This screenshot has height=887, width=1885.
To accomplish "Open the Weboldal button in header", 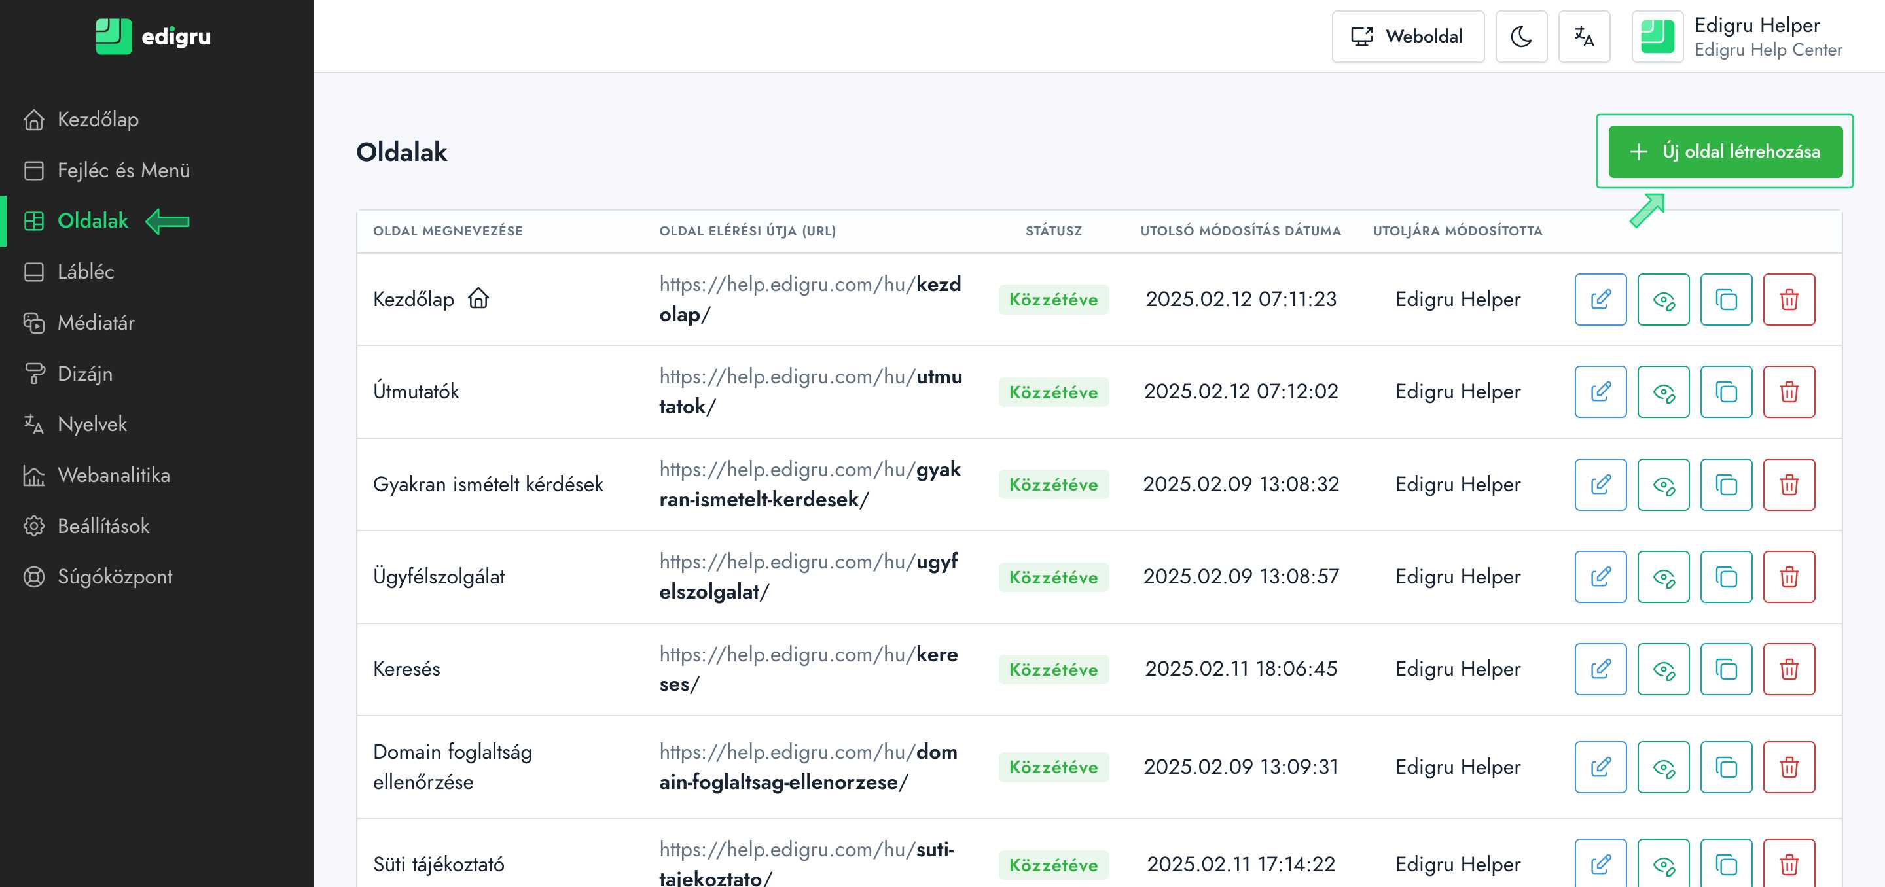I will tap(1407, 37).
